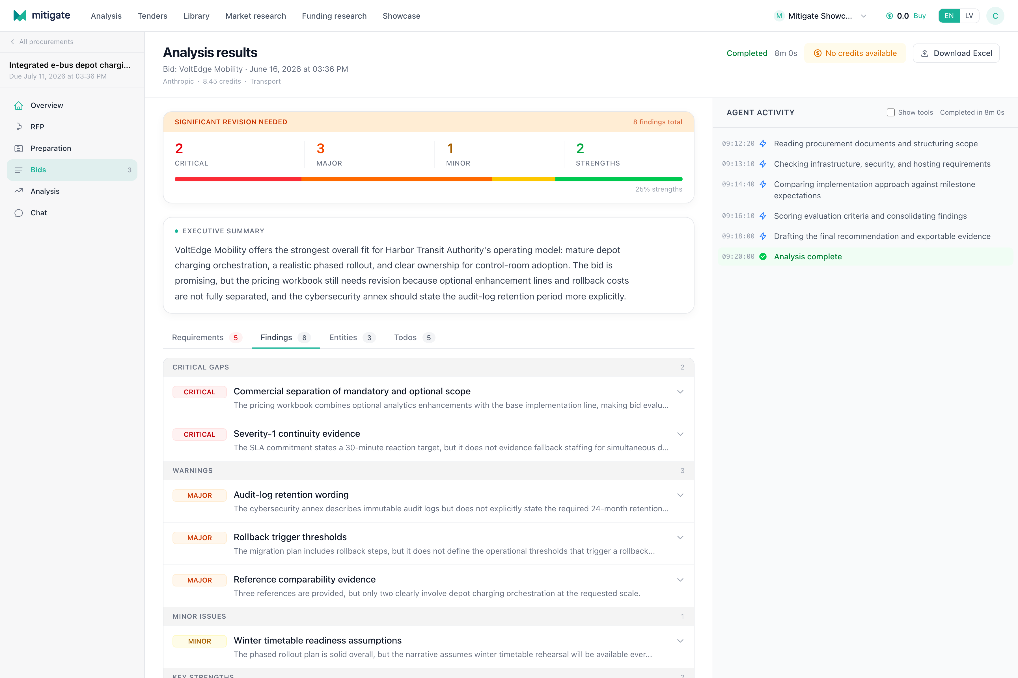
Task: Expand Reference comparability evidence finding
Action: 680,580
